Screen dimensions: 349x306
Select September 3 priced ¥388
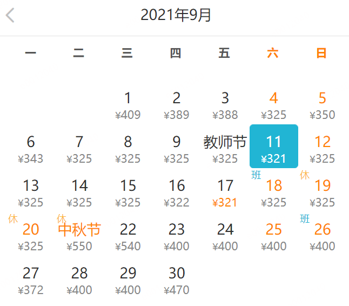[x=225, y=102]
